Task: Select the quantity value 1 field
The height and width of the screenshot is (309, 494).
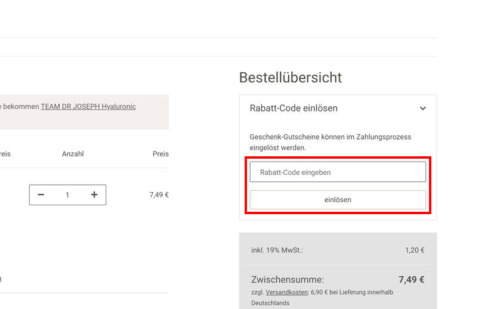Action: point(67,195)
